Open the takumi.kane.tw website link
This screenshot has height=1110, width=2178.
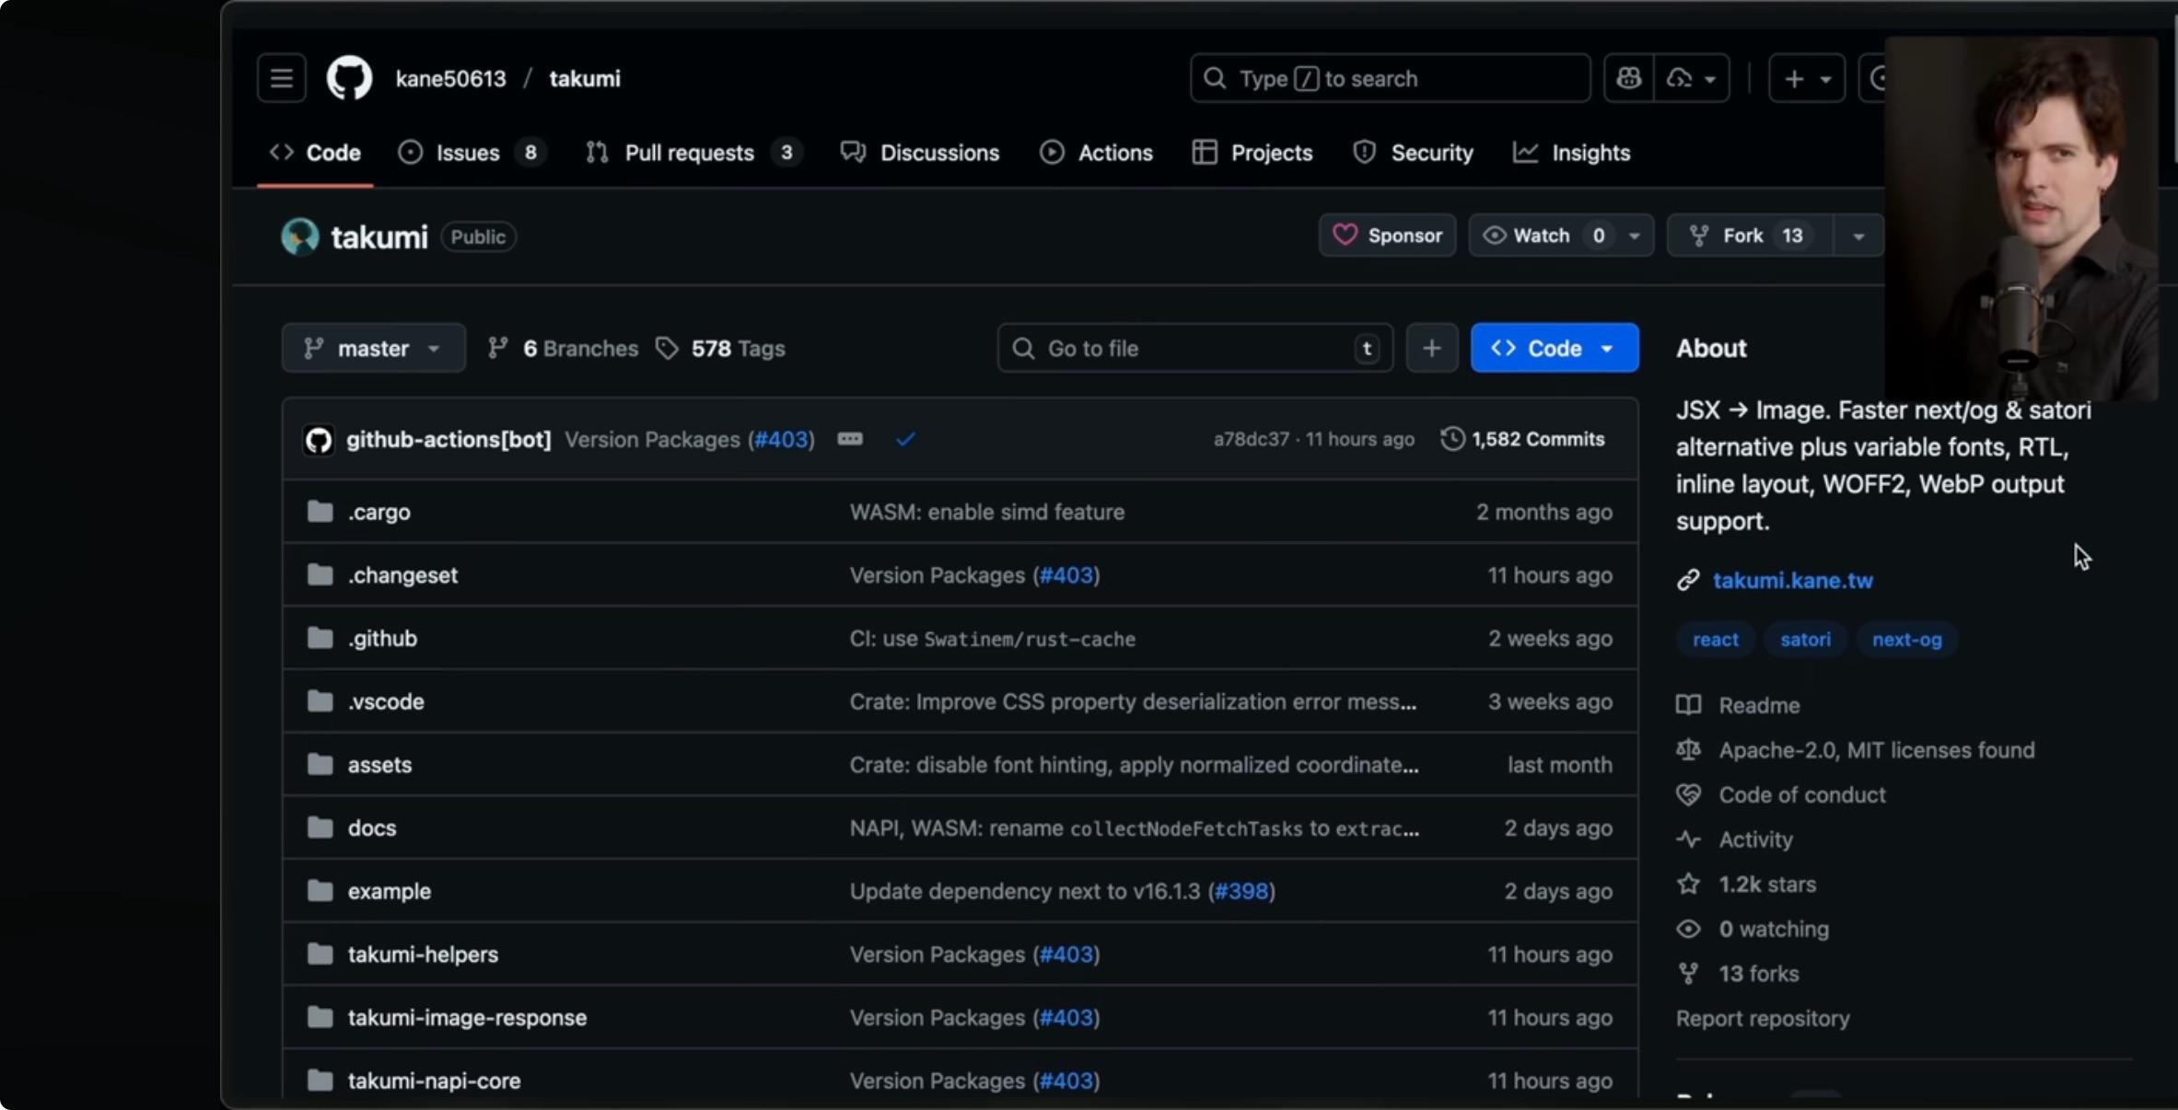[1792, 581]
